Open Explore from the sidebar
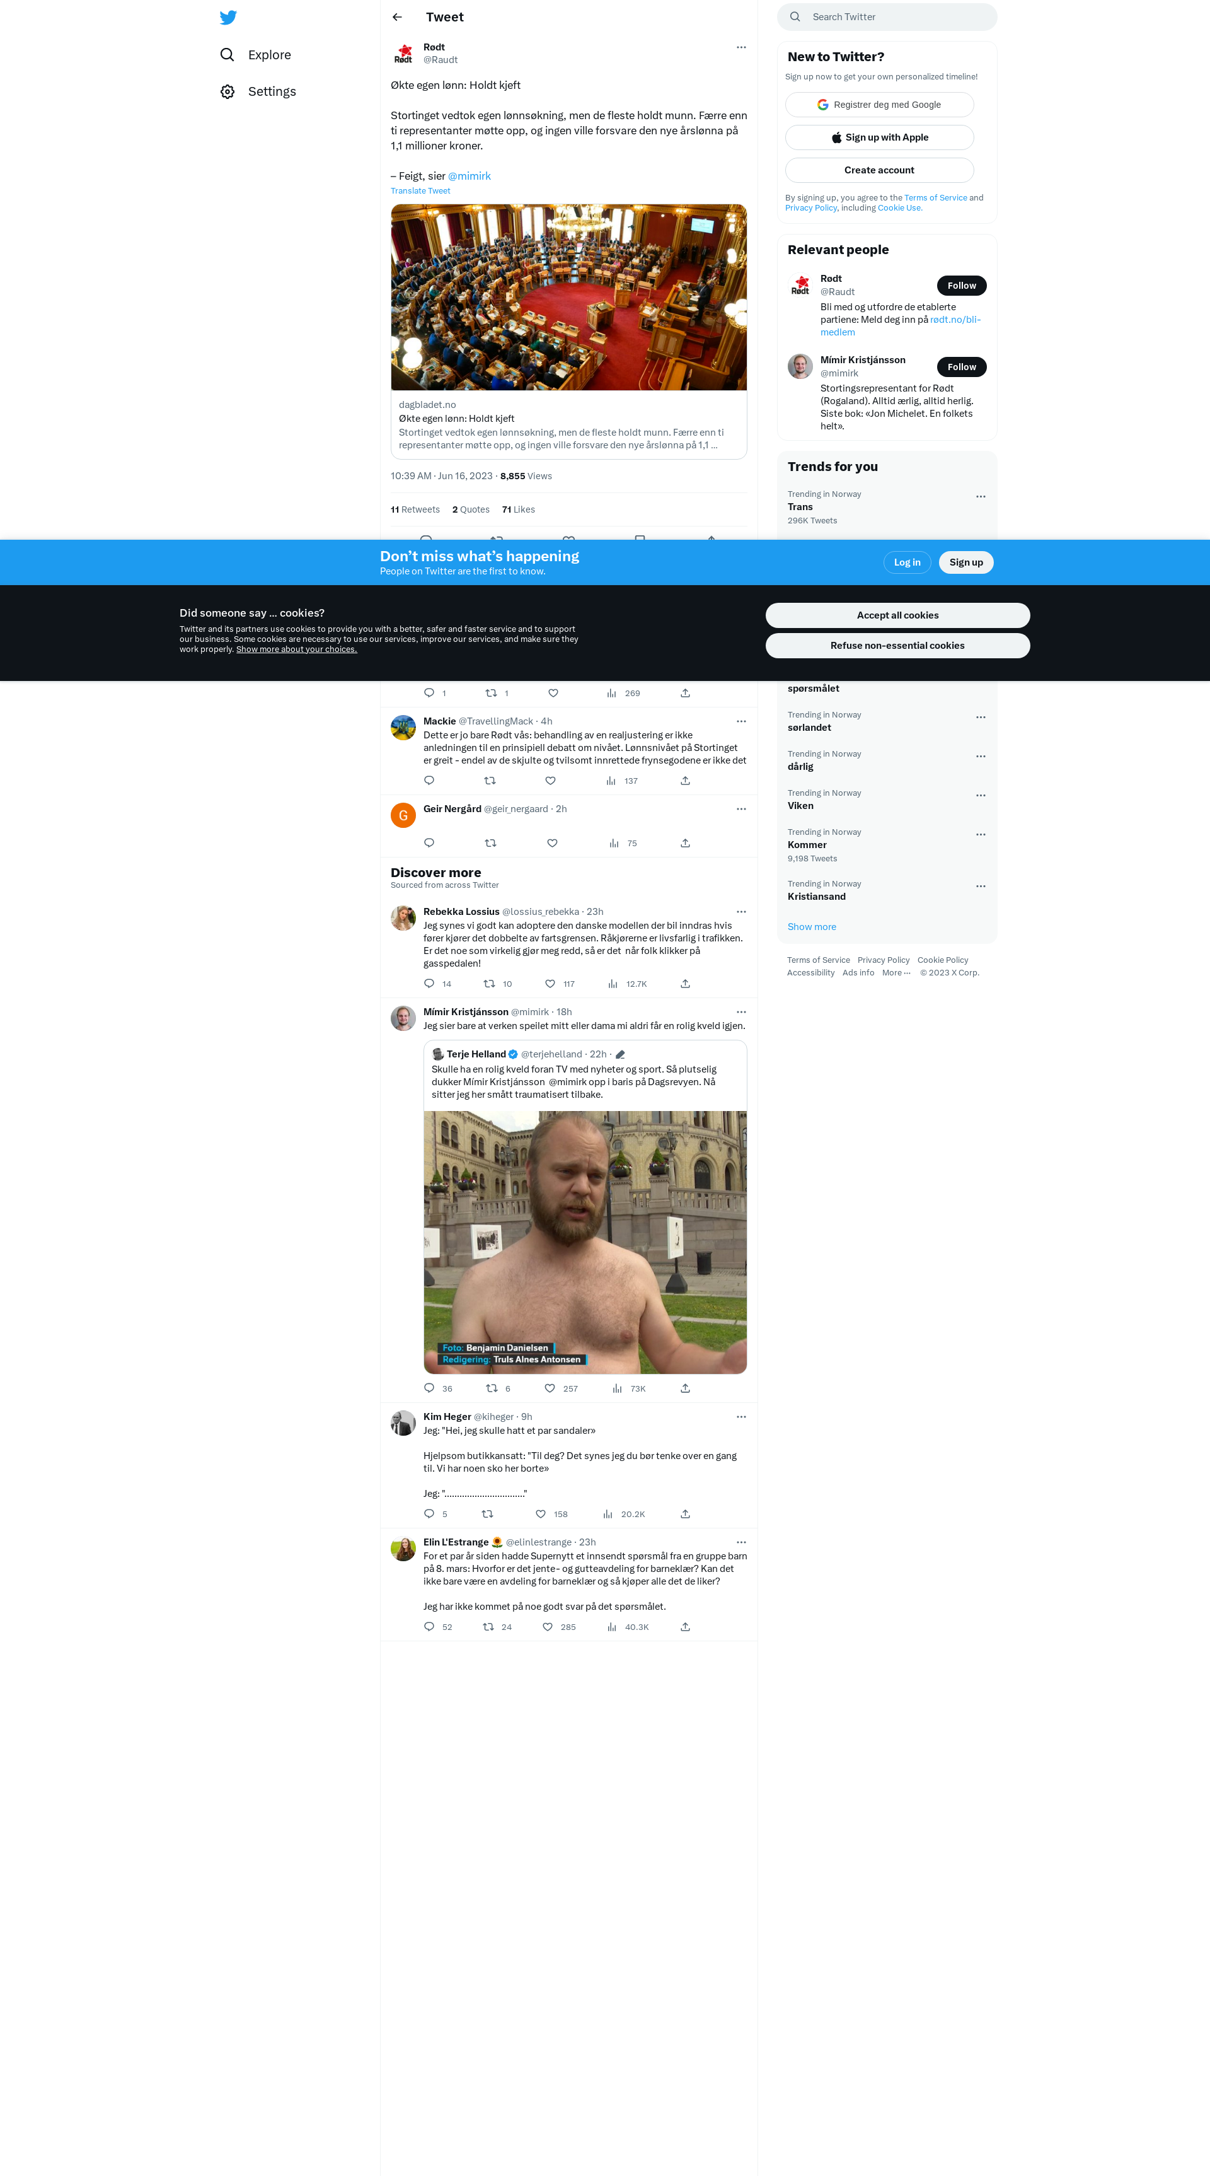The width and height of the screenshot is (1210, 2176). pos(256,55)
